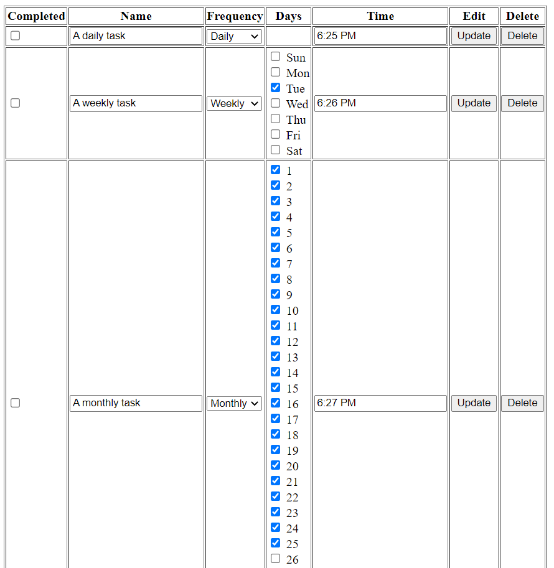Mark 'A daily task' as completed
The width and height of the screenshot is (554, 568).
click(x=15, y=36)
